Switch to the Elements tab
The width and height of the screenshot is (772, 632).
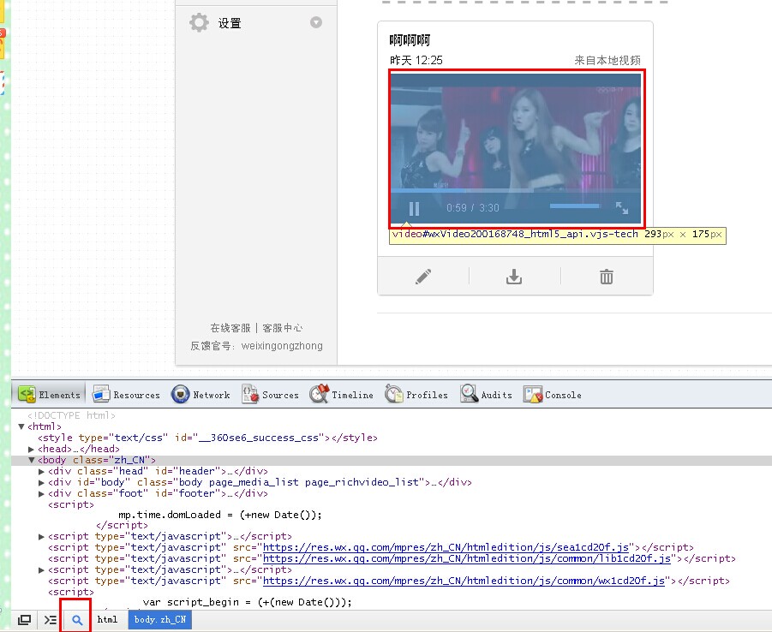(x=49, y=395)
